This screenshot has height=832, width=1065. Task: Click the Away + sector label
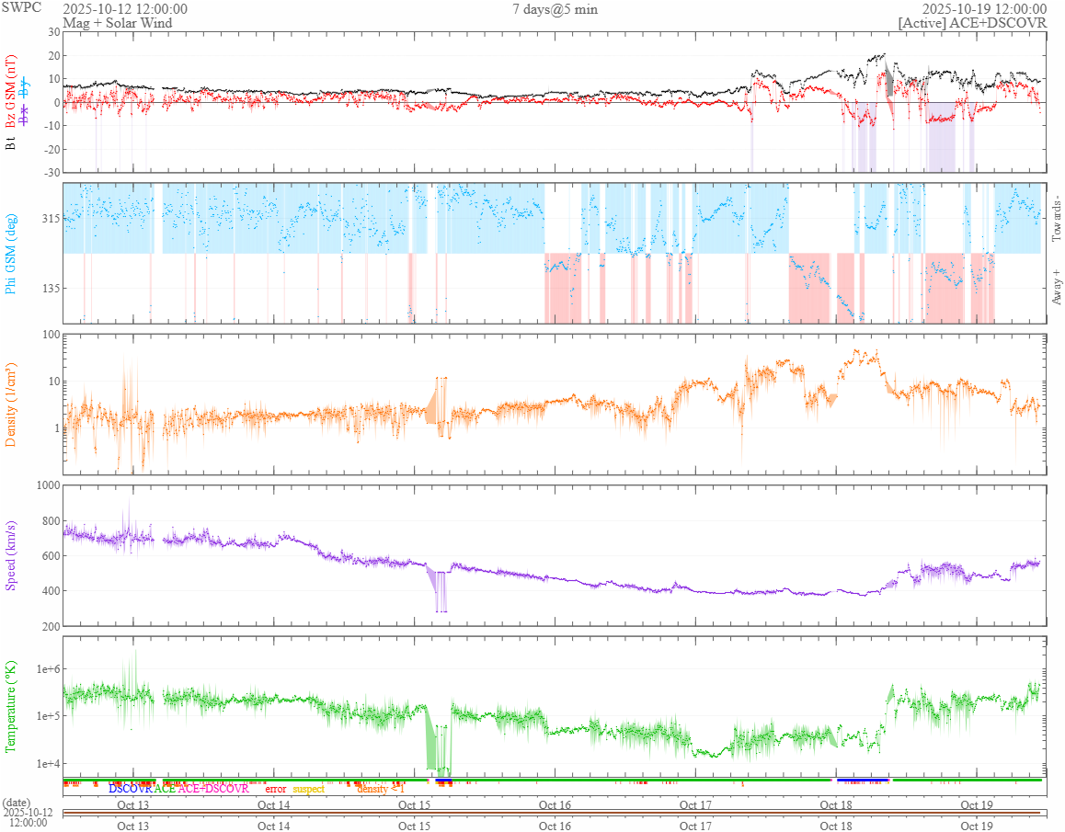pos(1056,287)
